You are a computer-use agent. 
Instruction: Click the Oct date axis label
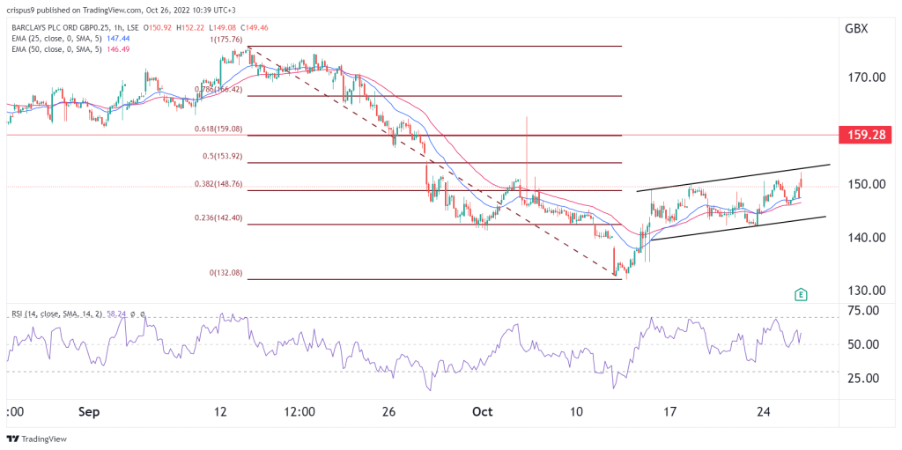click(x=483, y=413)
